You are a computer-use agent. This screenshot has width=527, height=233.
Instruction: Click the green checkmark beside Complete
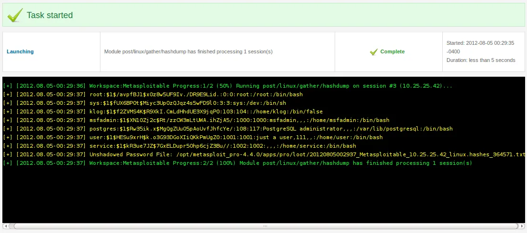374,51
